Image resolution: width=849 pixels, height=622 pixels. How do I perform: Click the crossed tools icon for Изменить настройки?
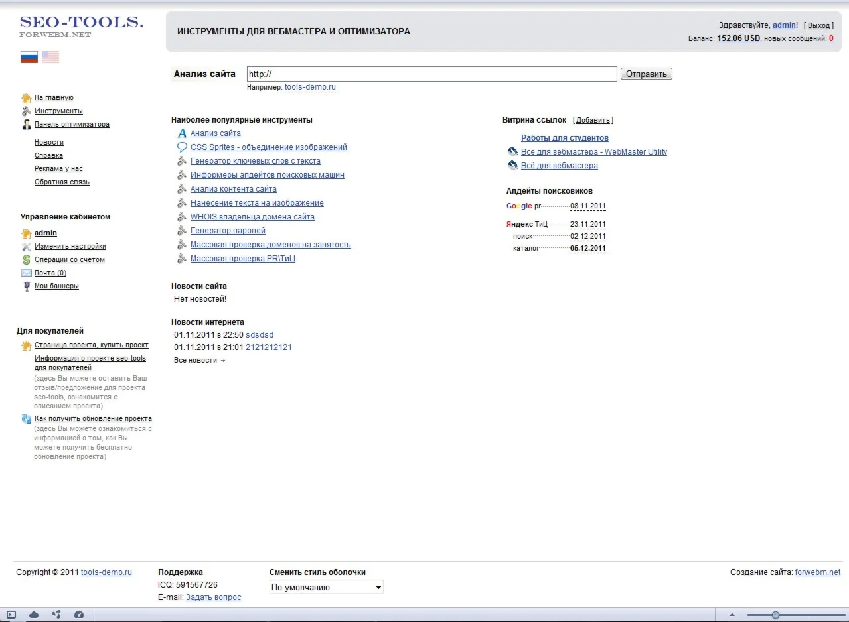27,247
